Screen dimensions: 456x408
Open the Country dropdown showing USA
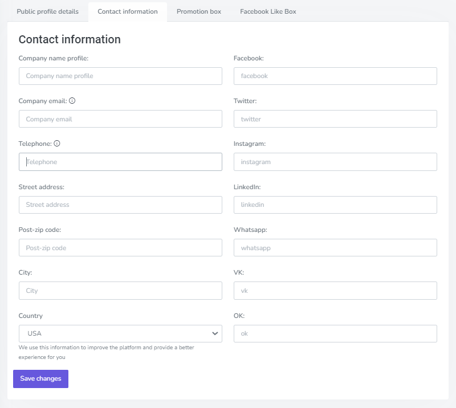click(120, 333)
